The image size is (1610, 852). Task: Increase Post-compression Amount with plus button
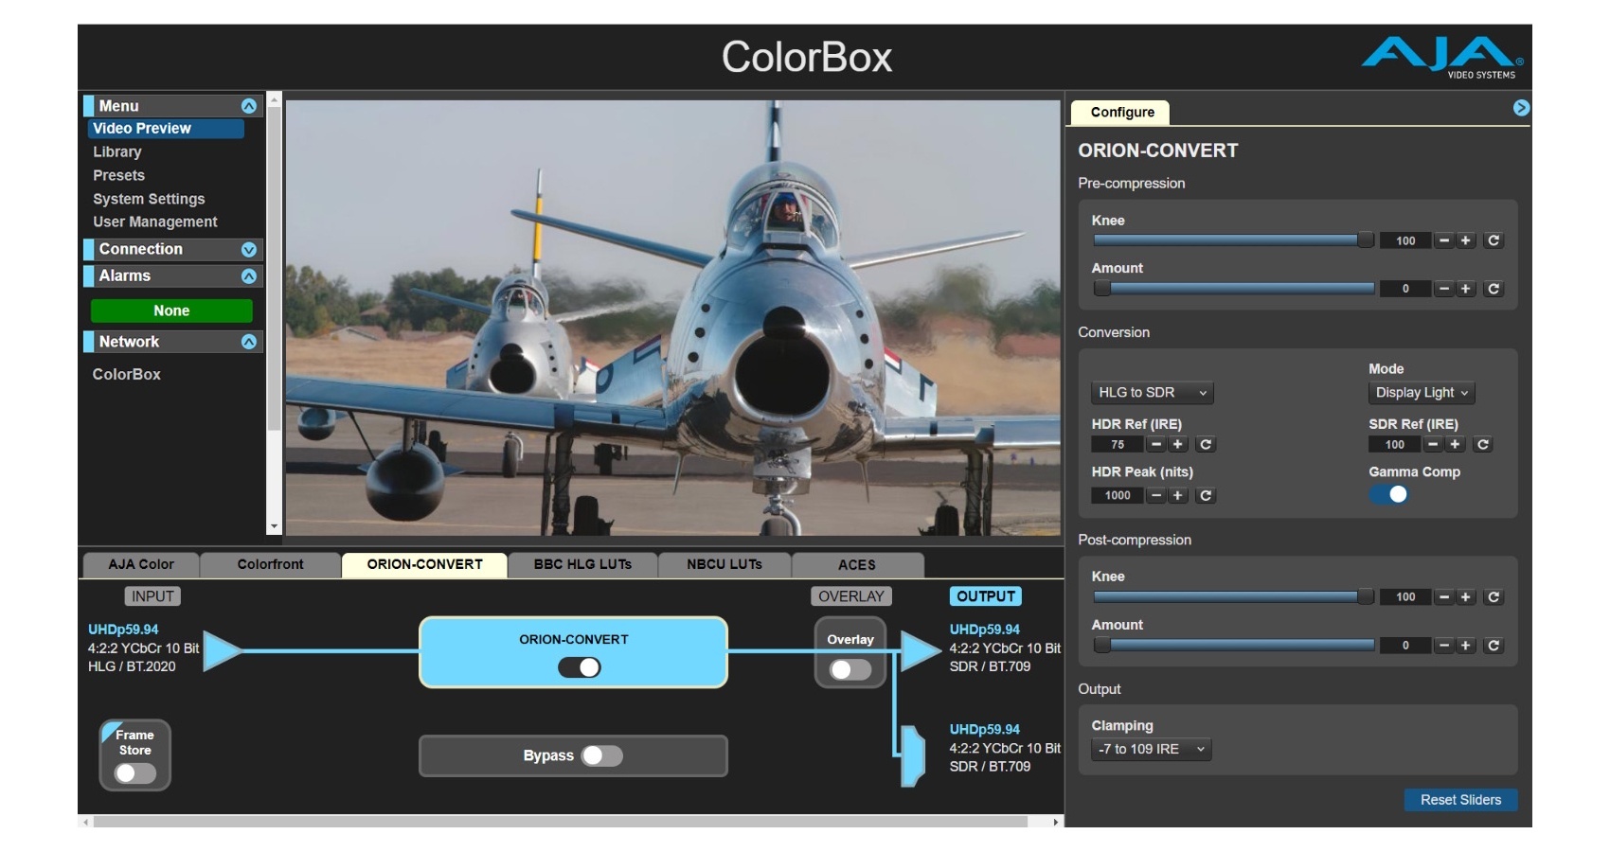pos(1466,646)
